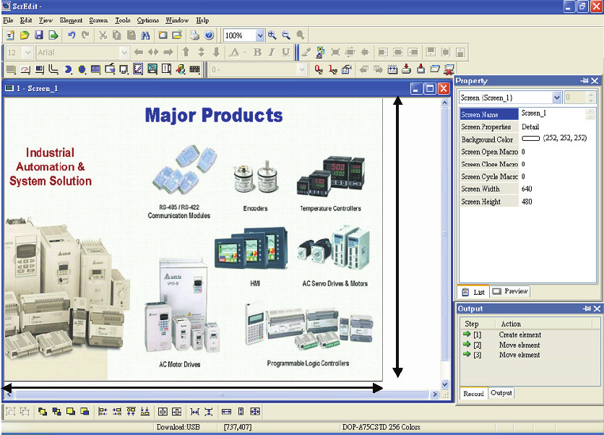Toggle Italic text formatting
This screenshot has height=435, width=604.
click(x=272, y=52)
